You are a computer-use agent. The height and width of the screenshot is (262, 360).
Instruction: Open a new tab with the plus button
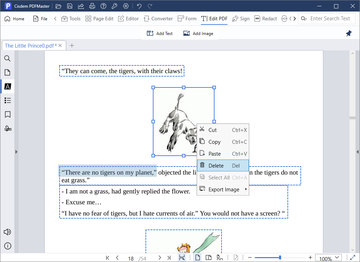(72, 45)
